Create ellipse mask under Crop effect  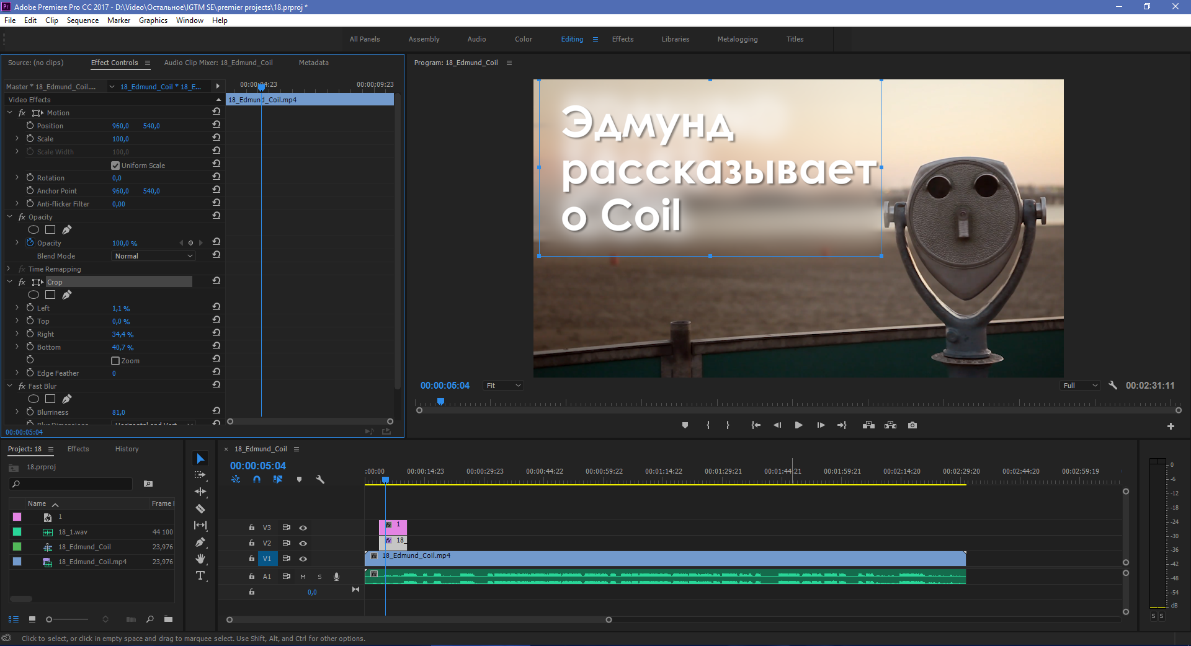click(33, 295)
